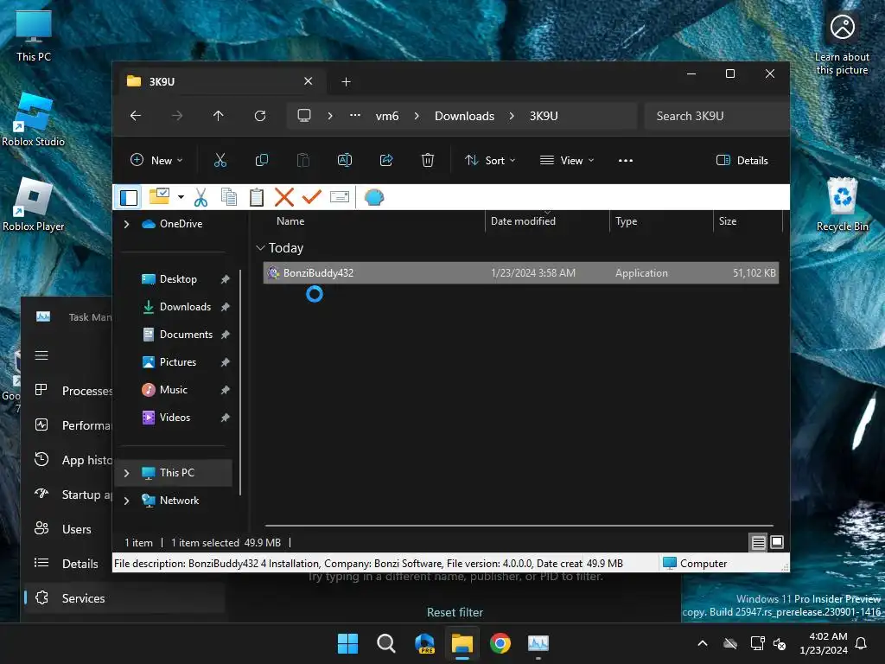Screen dimensions: 885x664
Task: Click Downloads in the address breadcrumb
Action: tap(464, 116)
